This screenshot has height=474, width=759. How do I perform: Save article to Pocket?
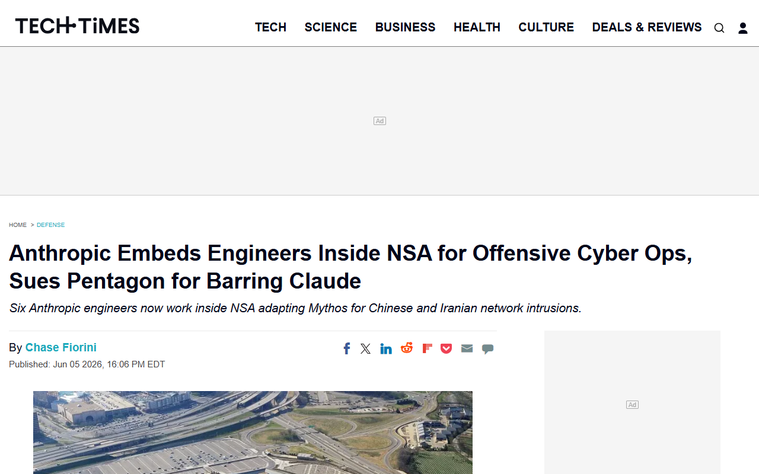point(447,348)
